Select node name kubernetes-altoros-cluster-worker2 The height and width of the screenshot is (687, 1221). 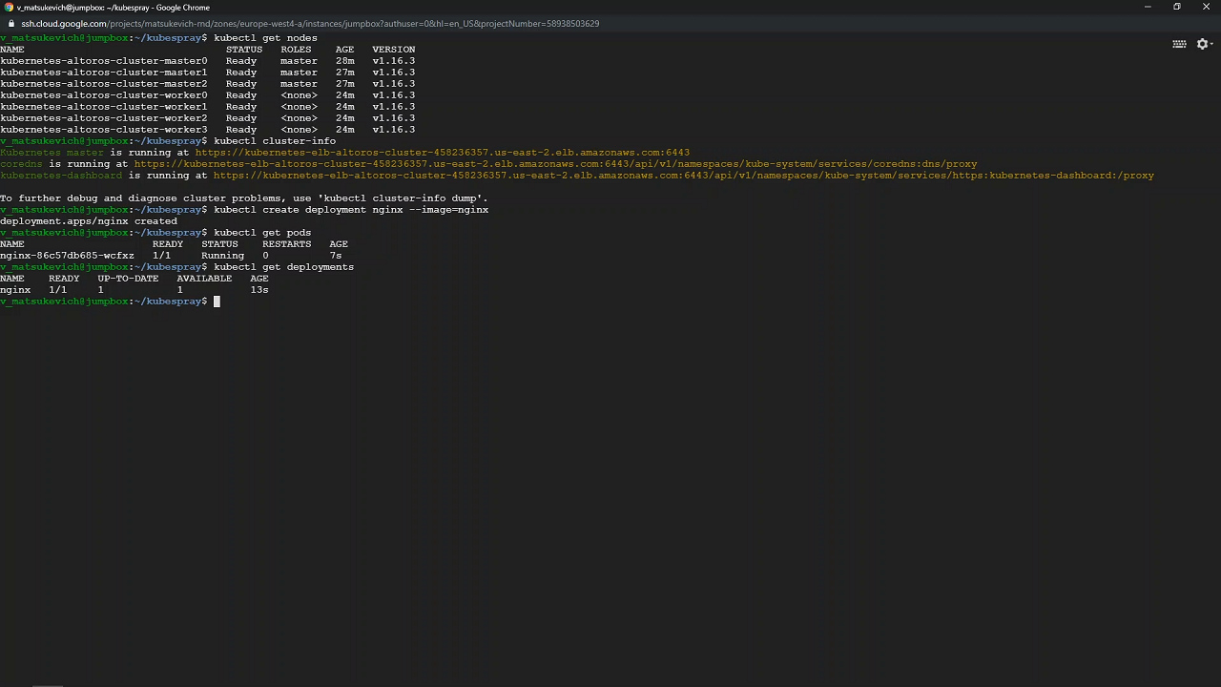click(x=103, y=118)
